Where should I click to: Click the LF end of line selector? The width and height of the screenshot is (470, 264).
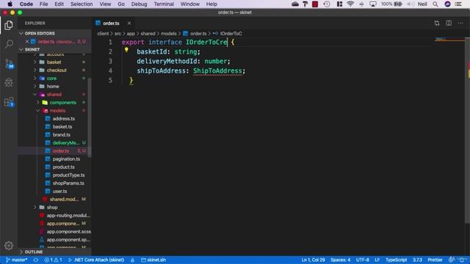377,260
